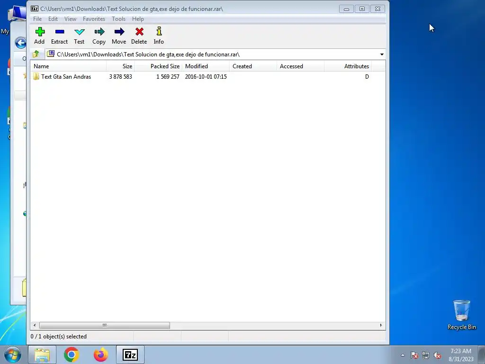This screenshot has width=485, height=364.
Task: Click the 7-Zip taskbar button
Action: [130, 355]
